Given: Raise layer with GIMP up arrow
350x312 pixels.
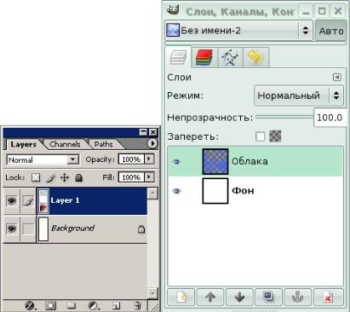Looking at the screenshot, I should tap(210, 298).
